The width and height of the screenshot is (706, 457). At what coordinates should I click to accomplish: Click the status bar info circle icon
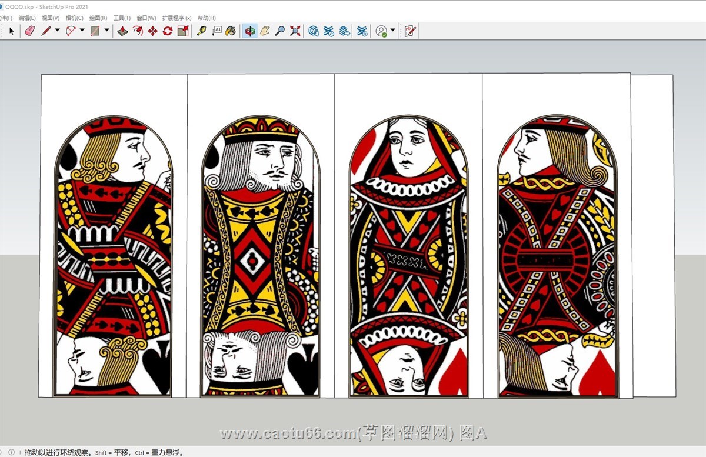(12, 452)
